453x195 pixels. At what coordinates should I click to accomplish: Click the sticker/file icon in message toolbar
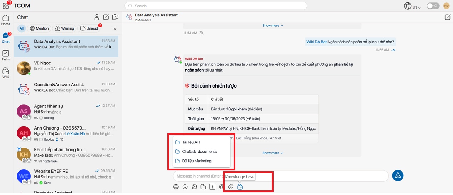pyautogui.click(x=203, y=186)
